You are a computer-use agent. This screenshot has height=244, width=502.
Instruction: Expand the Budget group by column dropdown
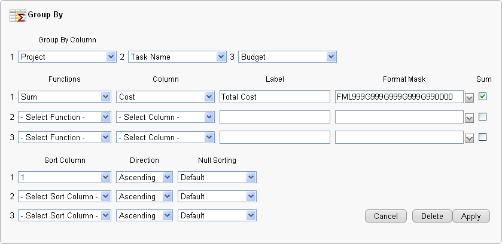tap(287, 57)
